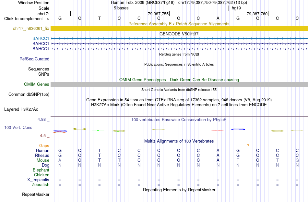Open 'Publications: Sequences in Scientific Articles' title
Screen dimensions: 308x202
pos(179,64)
